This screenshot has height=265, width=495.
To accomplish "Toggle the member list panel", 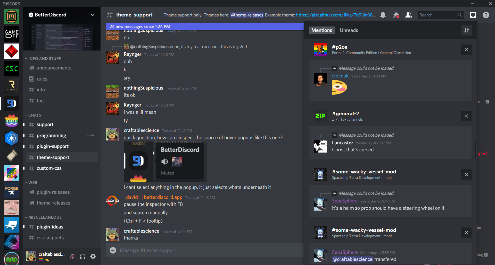I will (x=408, y=15).
